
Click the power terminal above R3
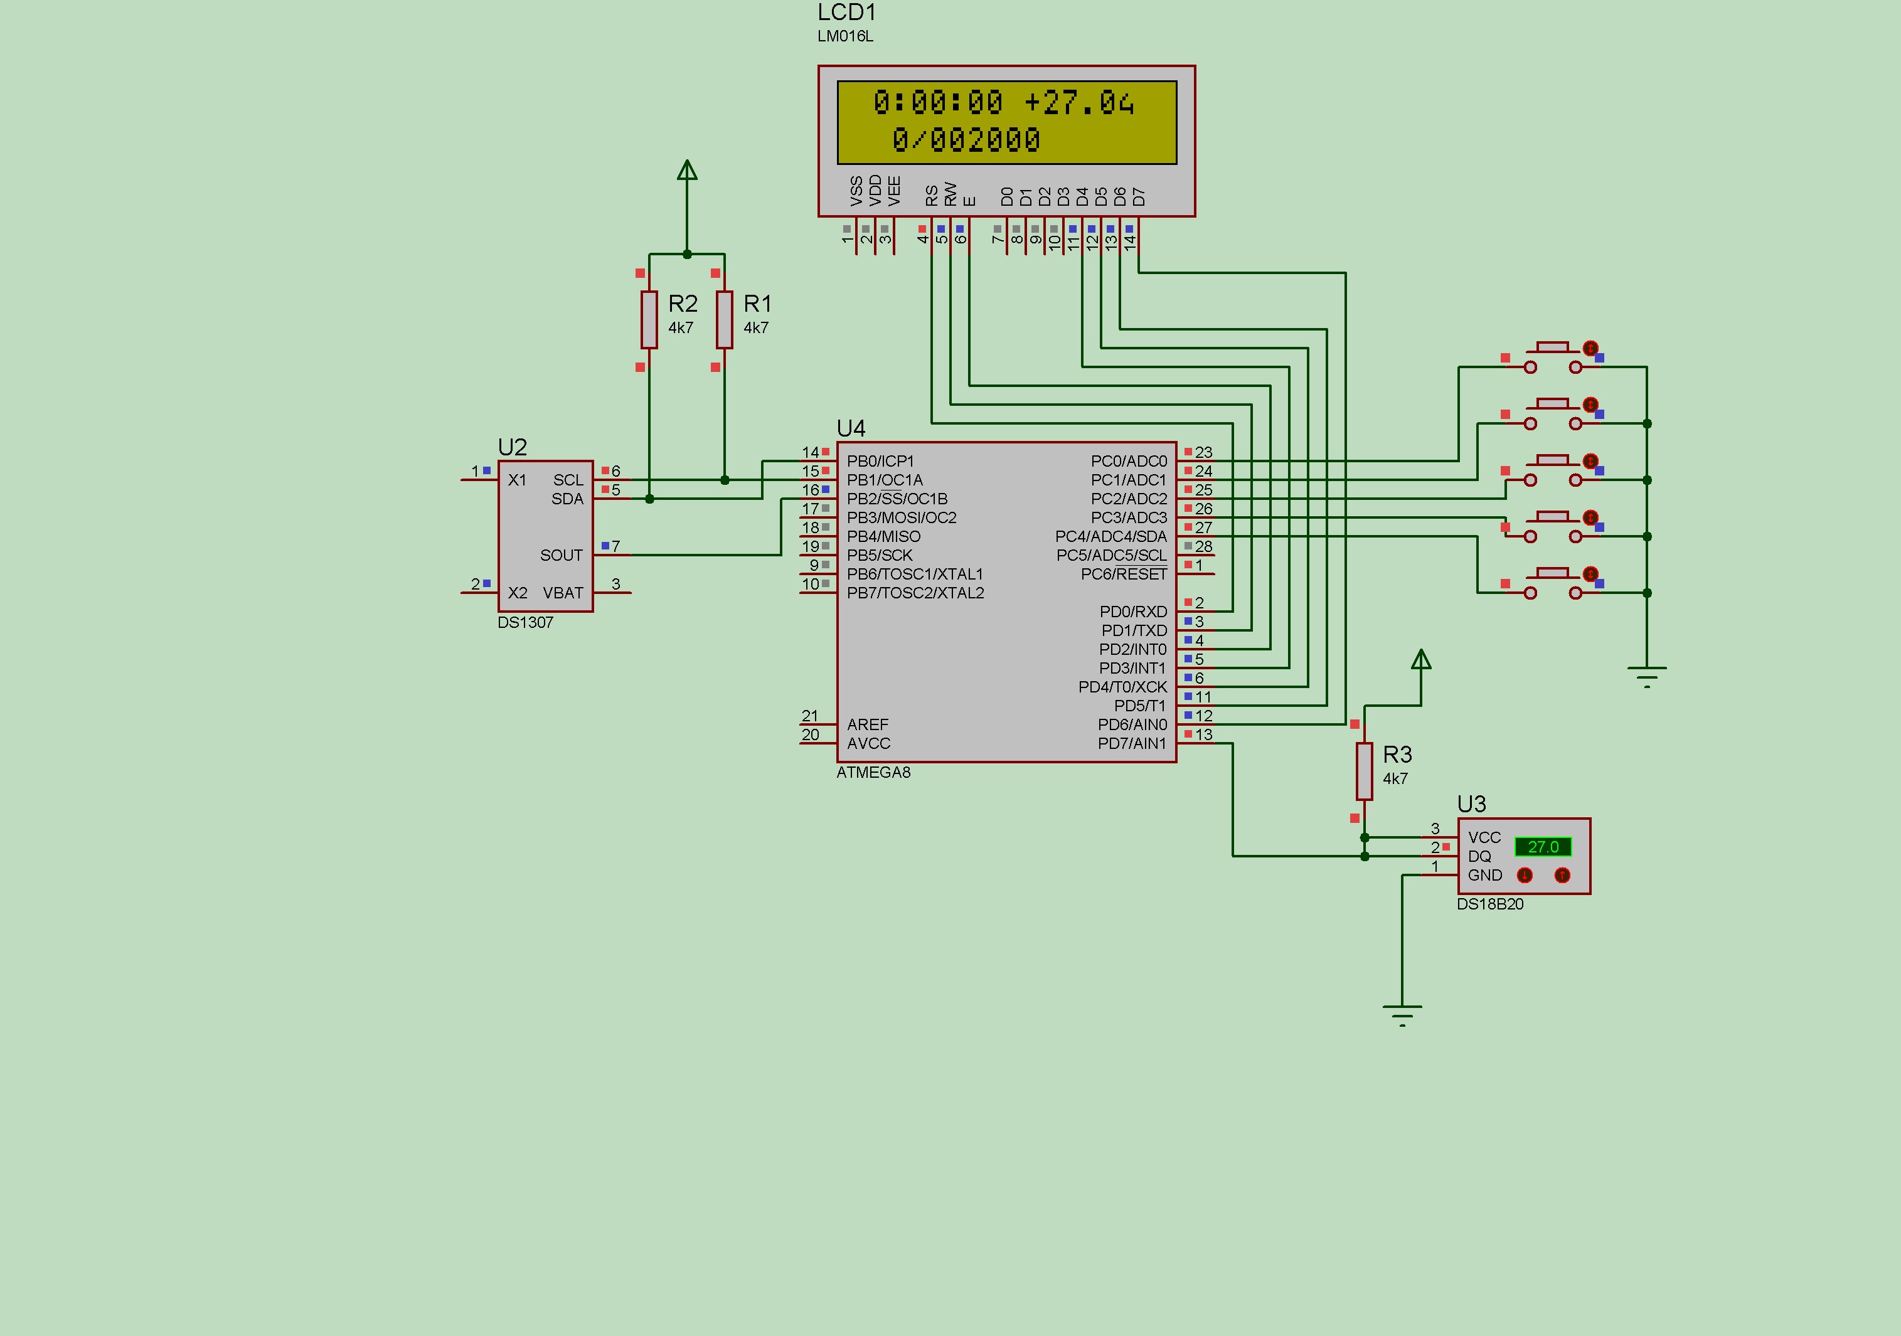1421,660
